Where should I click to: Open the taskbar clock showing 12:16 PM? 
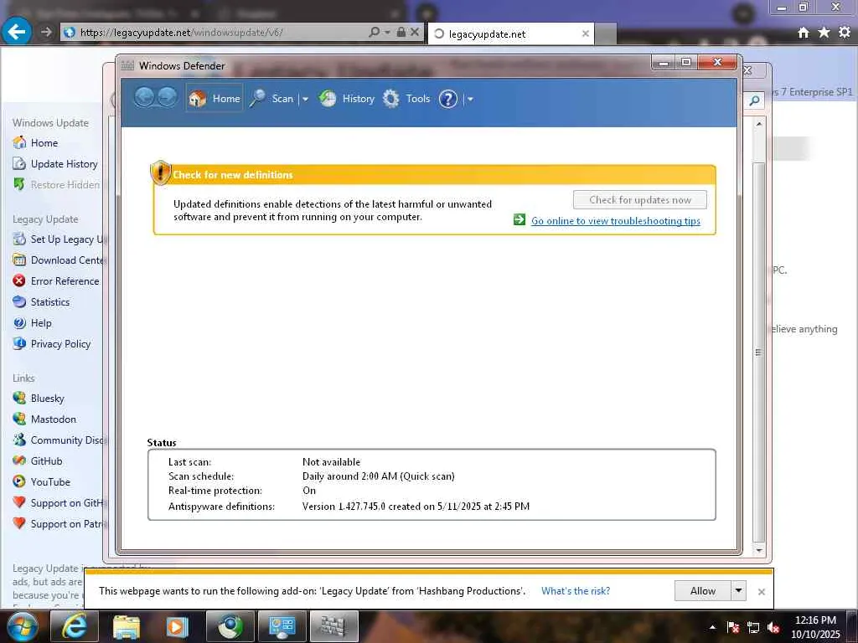[815, 627]
